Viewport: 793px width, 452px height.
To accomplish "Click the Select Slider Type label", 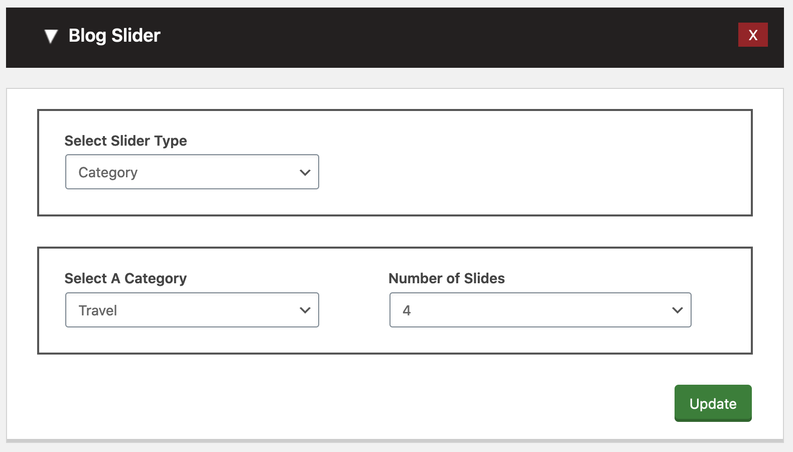I will point(125,141).
